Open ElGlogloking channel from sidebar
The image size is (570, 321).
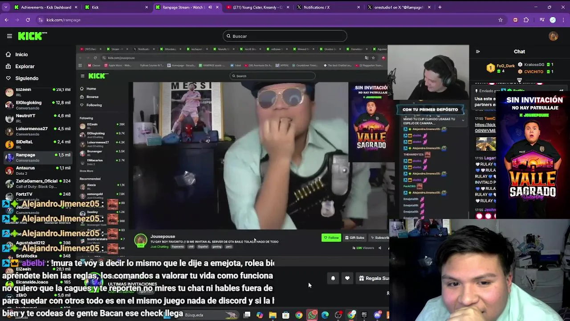(x=38, y=105)
